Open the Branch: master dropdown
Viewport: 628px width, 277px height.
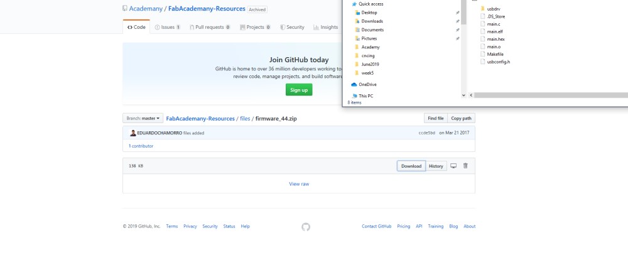143,118
